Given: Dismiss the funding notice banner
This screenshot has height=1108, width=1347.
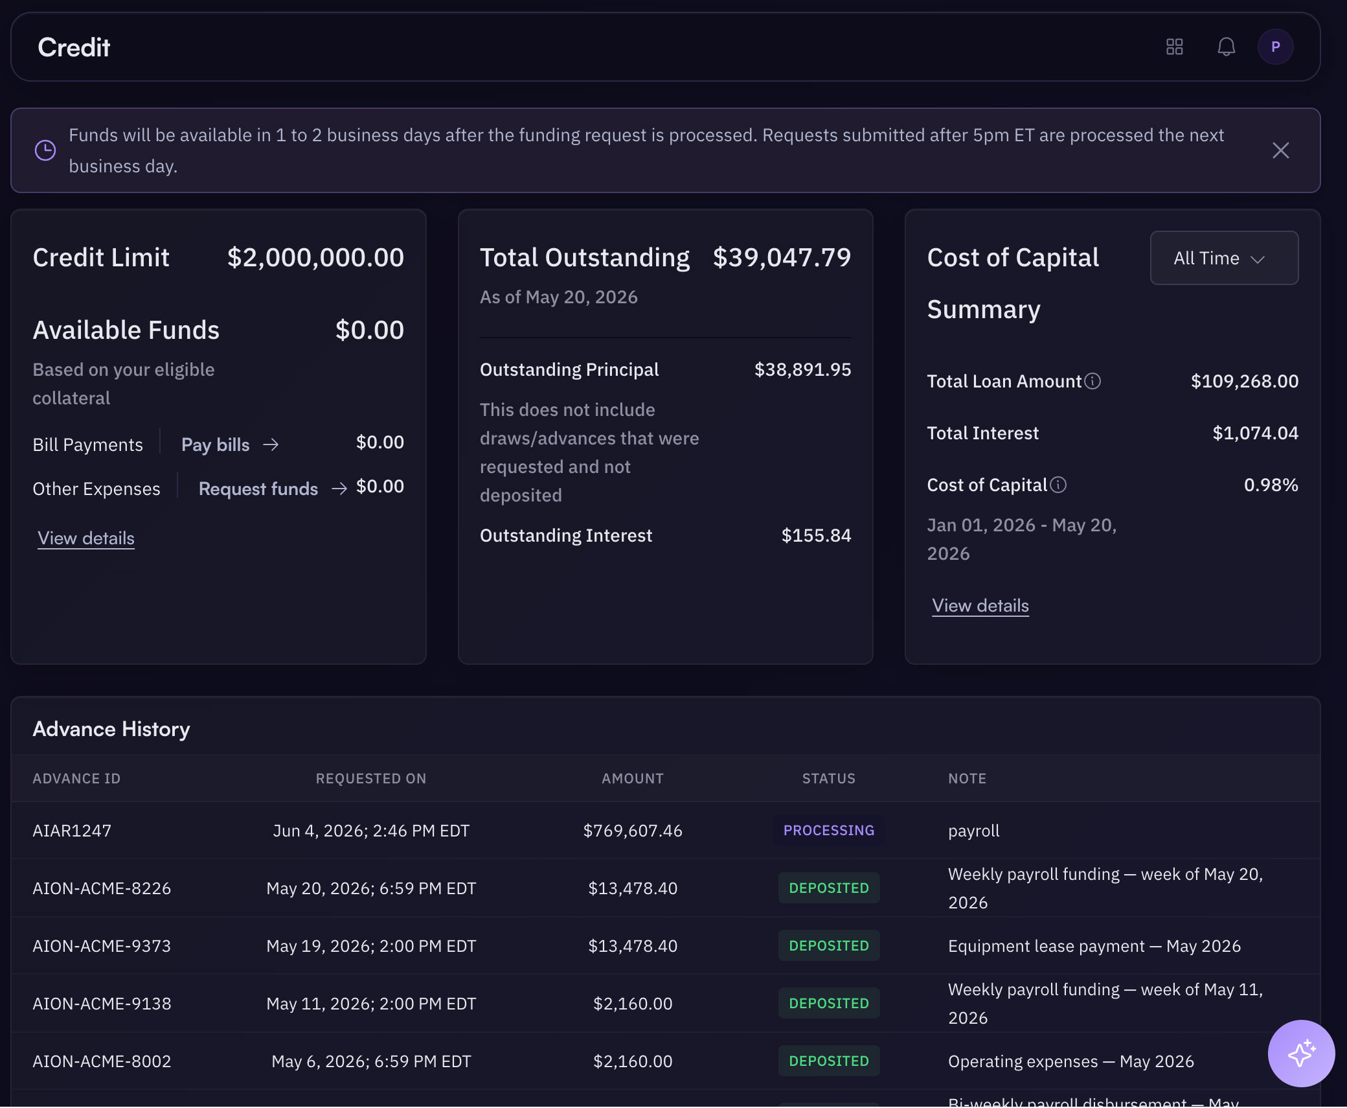Looking at the screenshot, I should (x=1280, y=150).
